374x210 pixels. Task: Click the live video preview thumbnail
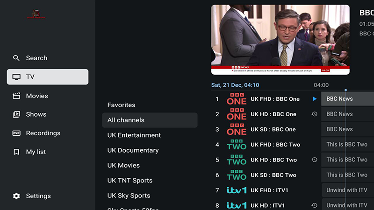click(x=280, y=40)
